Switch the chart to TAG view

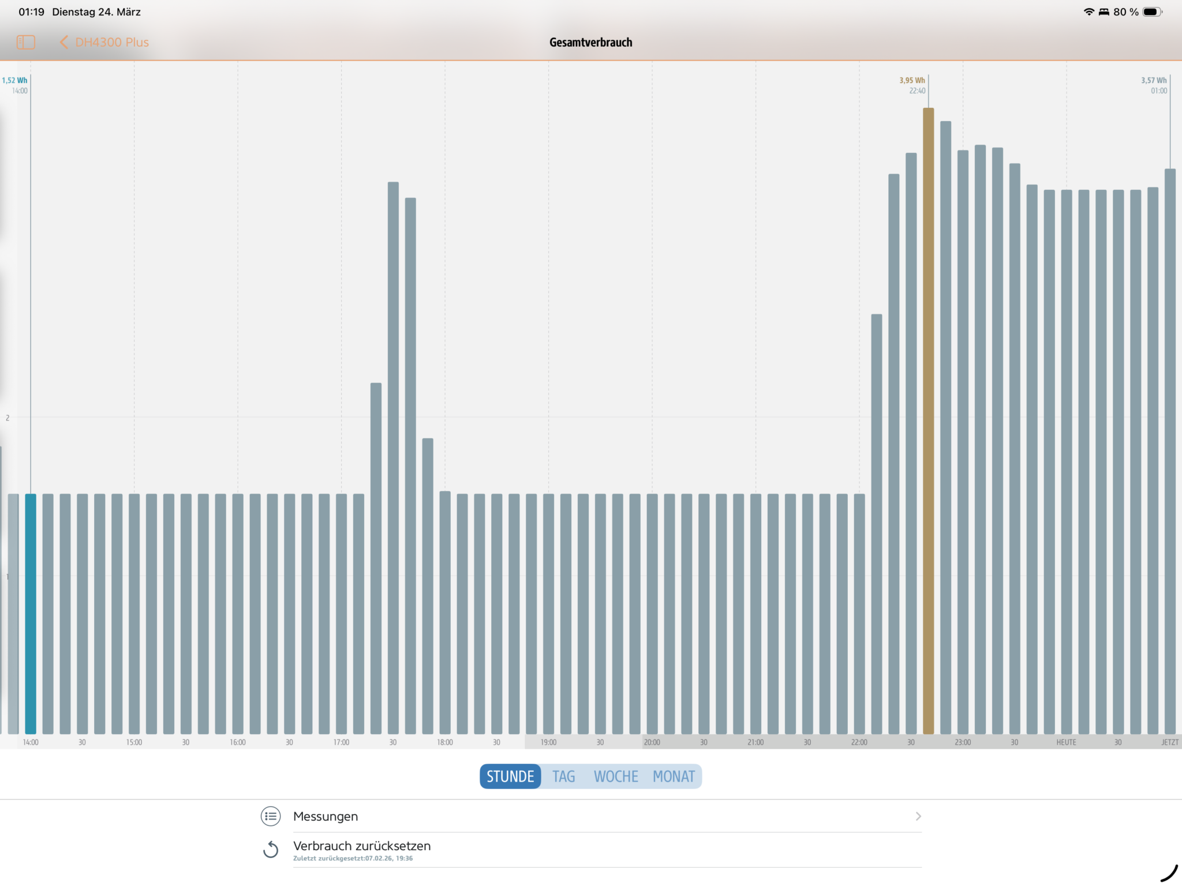[563, 776]
